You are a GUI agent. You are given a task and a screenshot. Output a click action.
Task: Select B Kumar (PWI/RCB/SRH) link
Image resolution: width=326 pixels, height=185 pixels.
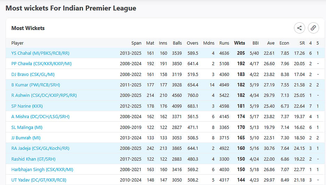pyautogui.click(x=35, y=85)
